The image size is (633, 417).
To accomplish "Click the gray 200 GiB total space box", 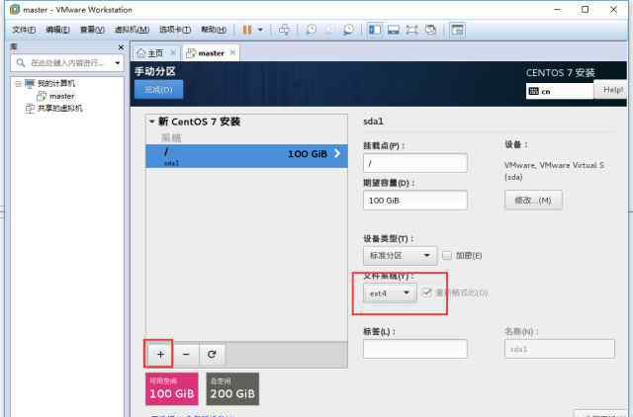I will (232, 388).
